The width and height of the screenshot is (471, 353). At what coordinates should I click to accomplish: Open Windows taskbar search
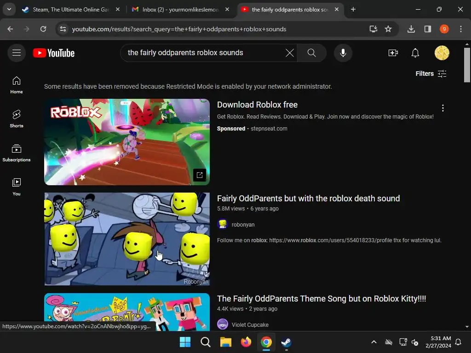206,342
